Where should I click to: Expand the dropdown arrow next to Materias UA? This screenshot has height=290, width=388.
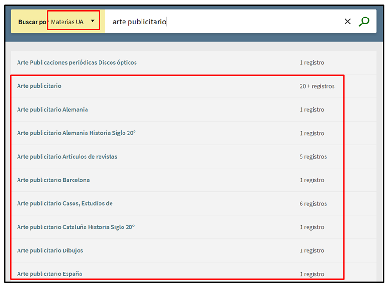tap(93, 21)
